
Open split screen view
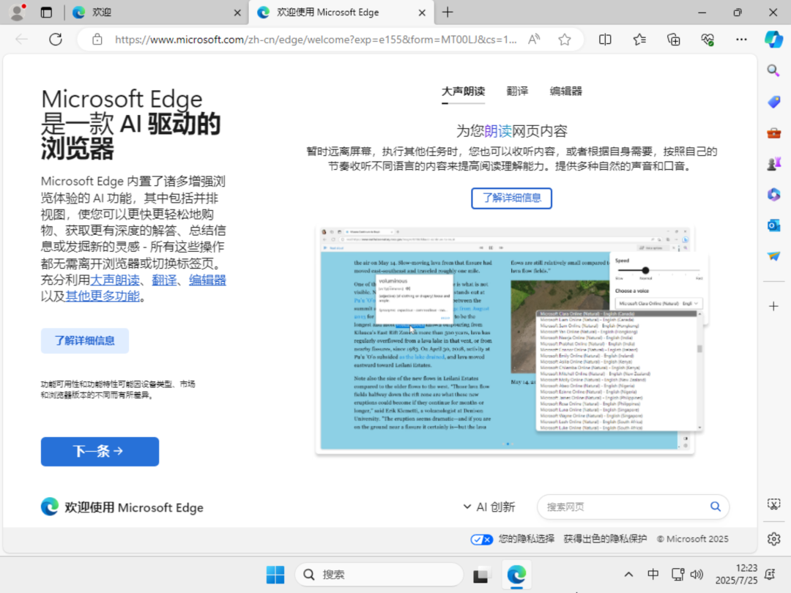(x=605, y=40)
